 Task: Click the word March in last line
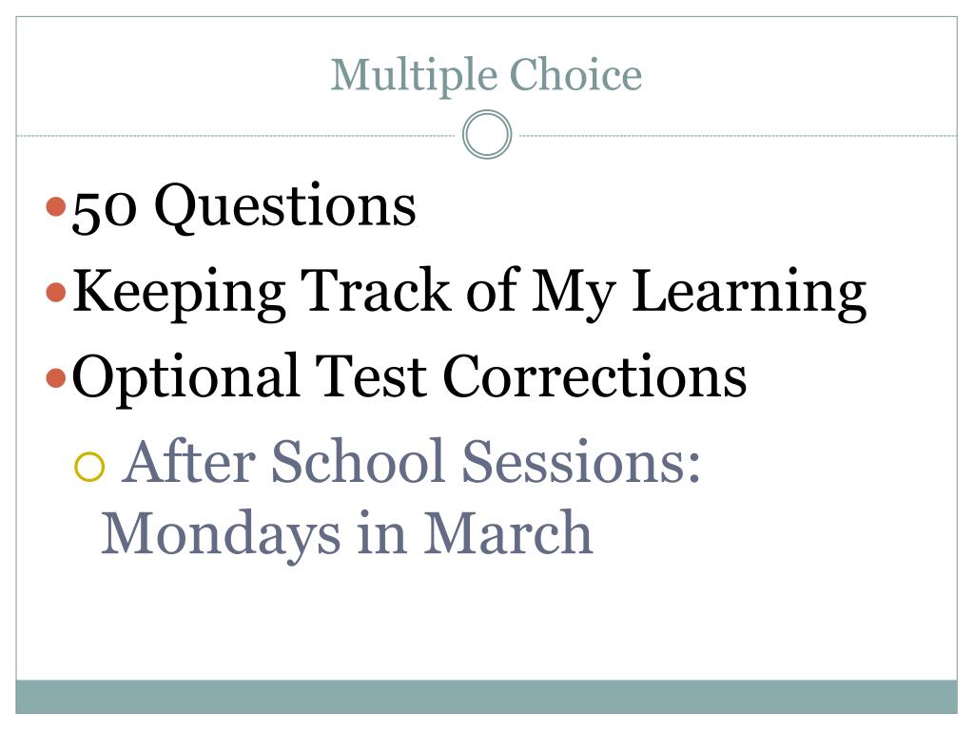click(509, 532)
